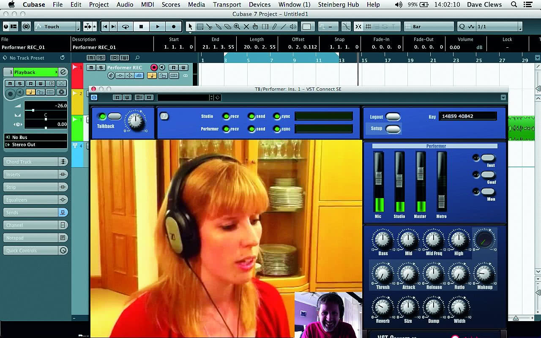Select the Object Selection arrow tool
The image size is (541, 338).
coord(191,27)
